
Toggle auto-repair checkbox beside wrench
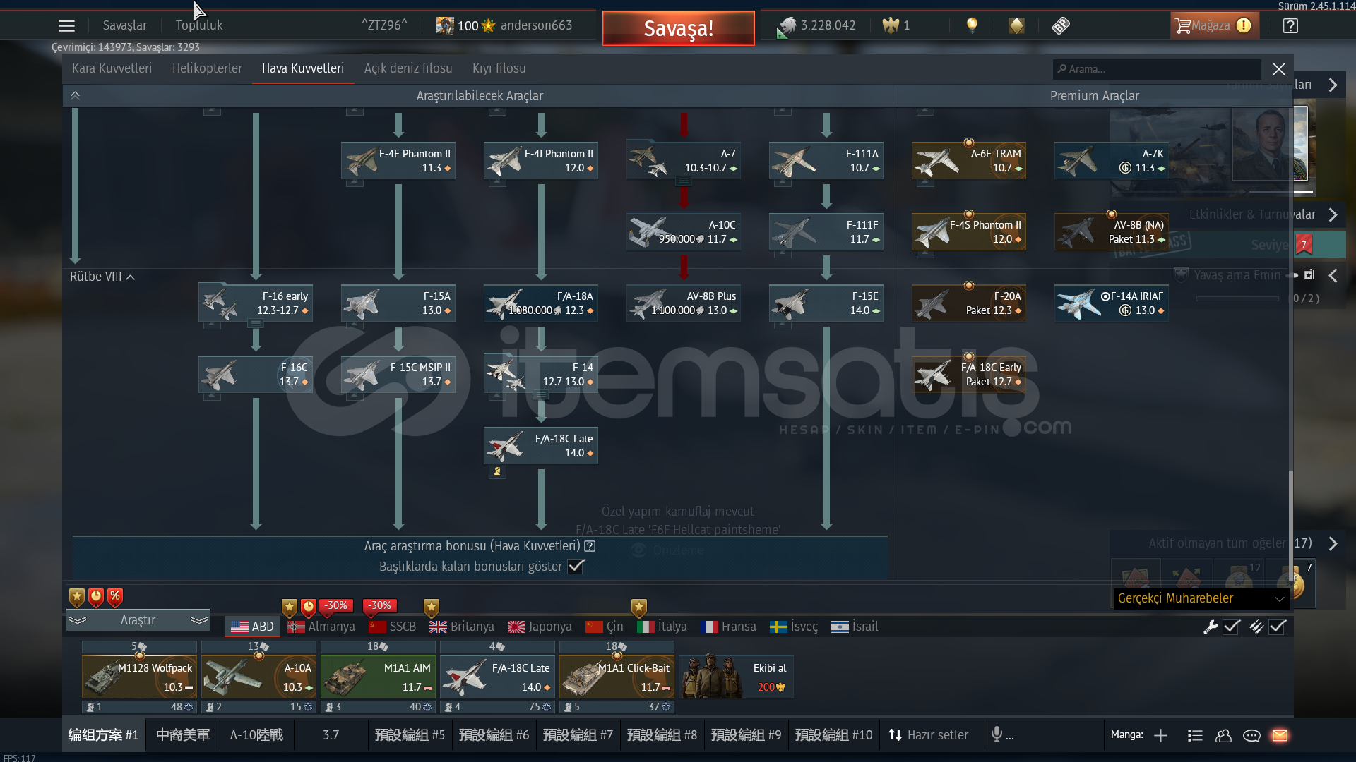(1232, 627)
